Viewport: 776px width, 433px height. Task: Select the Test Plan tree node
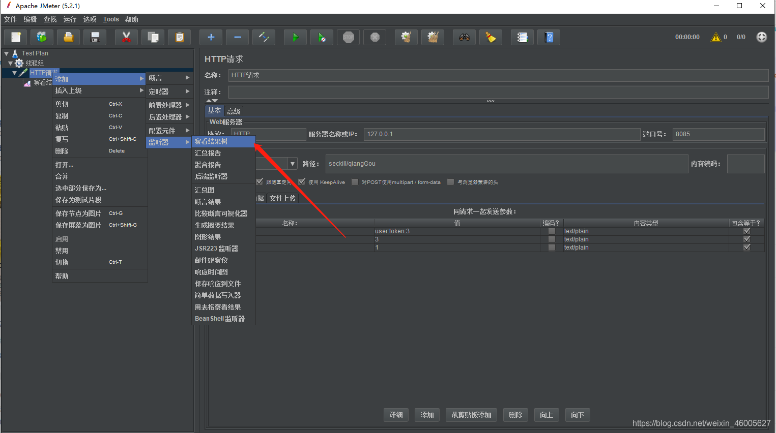[x=35, y=53]
